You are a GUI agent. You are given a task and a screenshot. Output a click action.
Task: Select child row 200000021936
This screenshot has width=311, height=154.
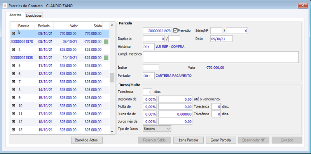click(60, 57)
